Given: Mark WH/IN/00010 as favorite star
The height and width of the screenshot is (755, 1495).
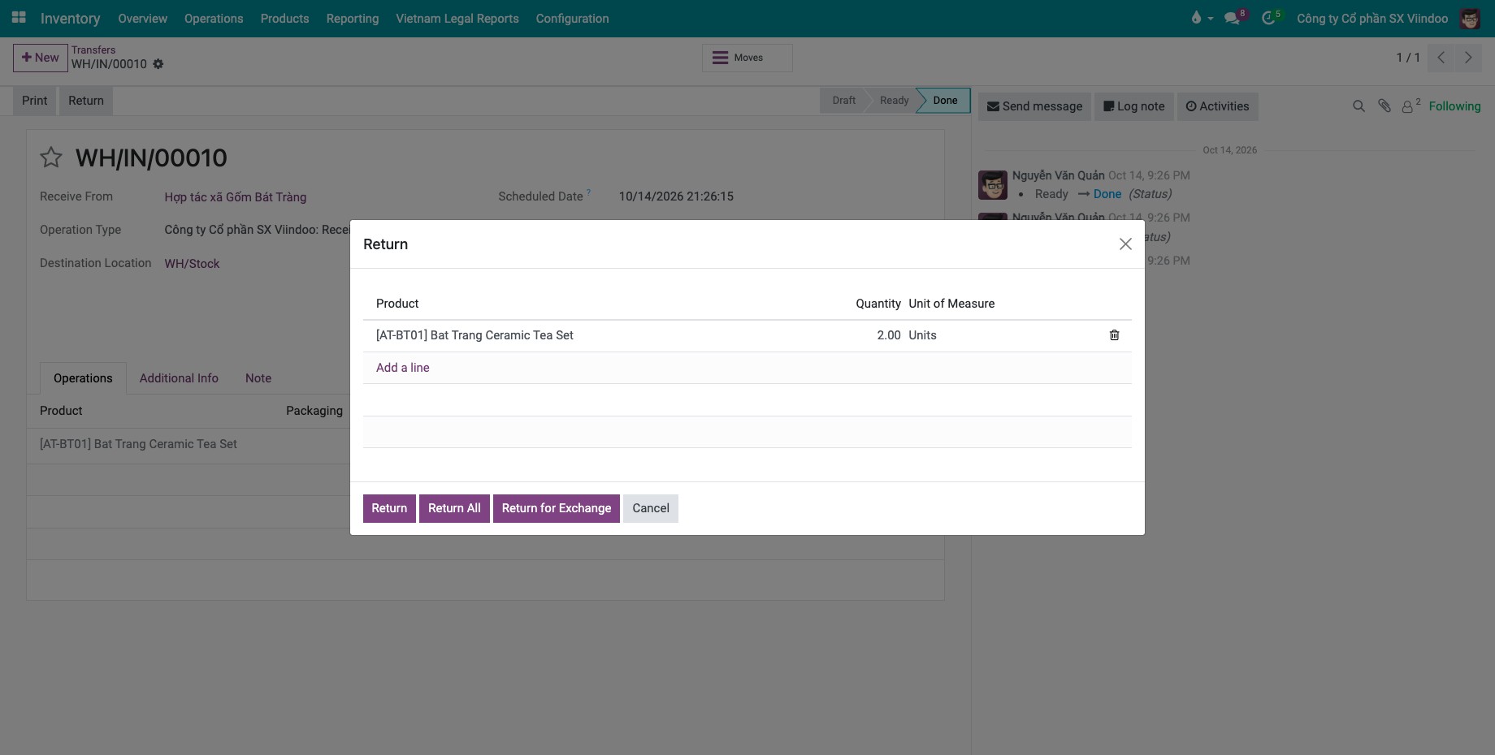Looking at the screenshot, I should click(51, 157).
